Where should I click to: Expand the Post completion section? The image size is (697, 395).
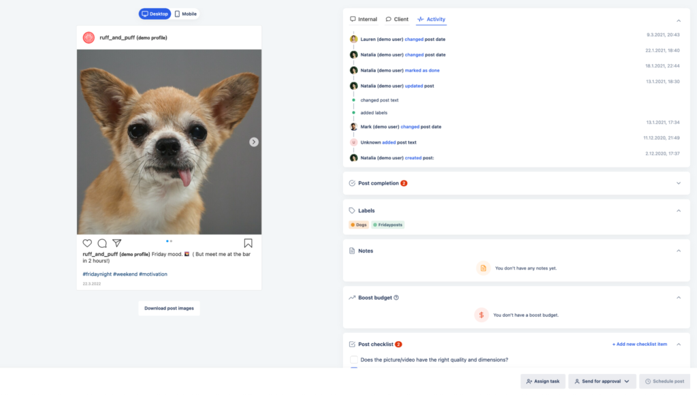pos(678,183)
